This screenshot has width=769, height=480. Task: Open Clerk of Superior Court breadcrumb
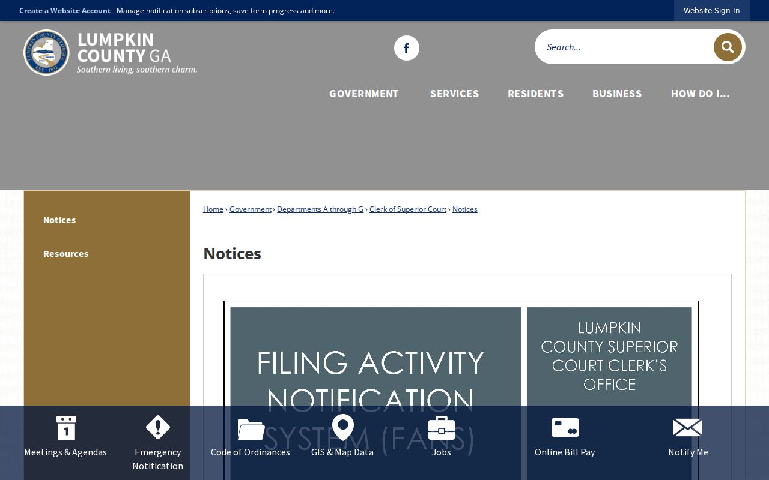pyautogui.click(x=408, y=209)
